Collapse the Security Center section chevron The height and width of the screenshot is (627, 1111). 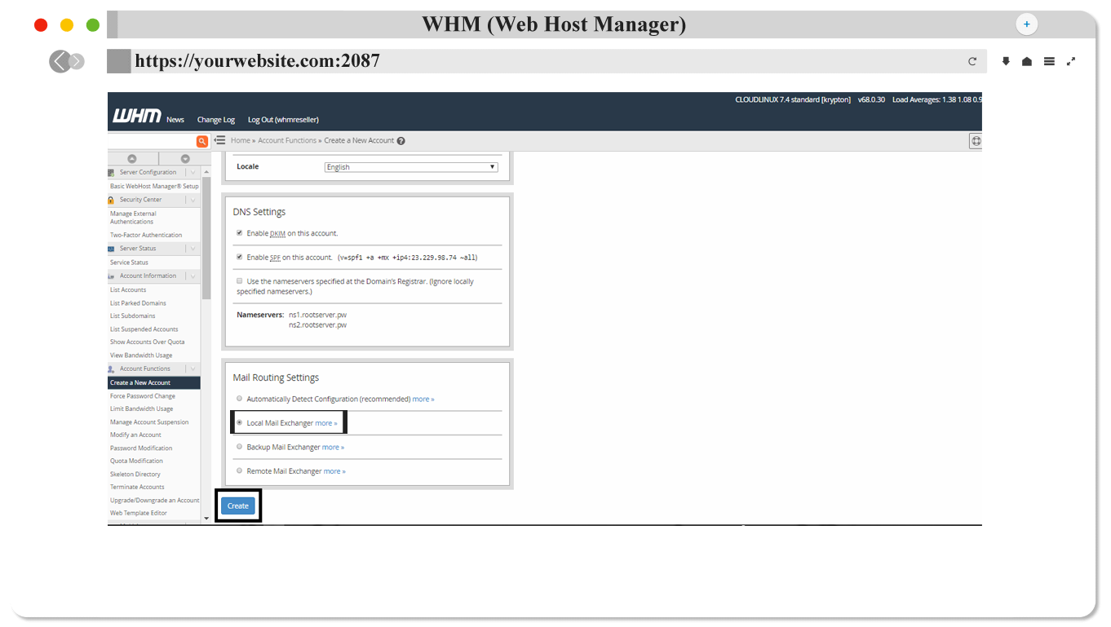(x=193, y=200)
